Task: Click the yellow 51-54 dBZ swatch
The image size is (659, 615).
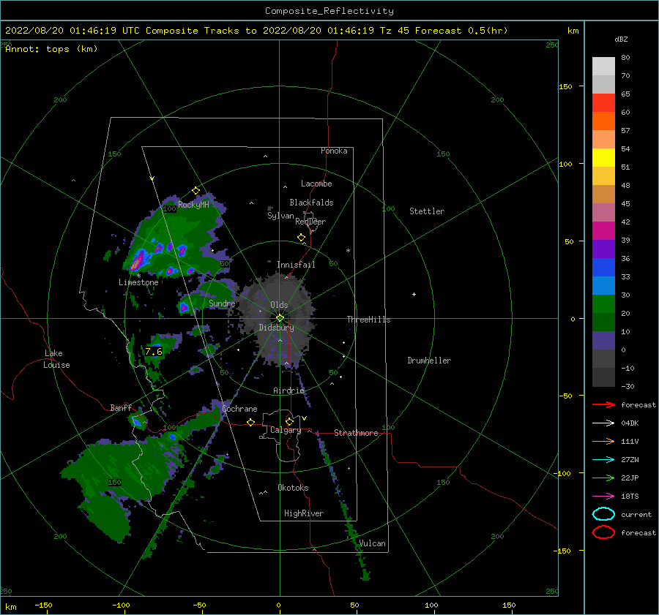Action: 603,158
